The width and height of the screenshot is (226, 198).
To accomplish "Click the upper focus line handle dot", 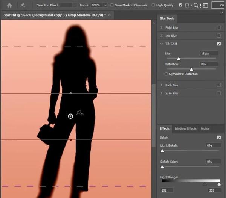I will 71,93.
